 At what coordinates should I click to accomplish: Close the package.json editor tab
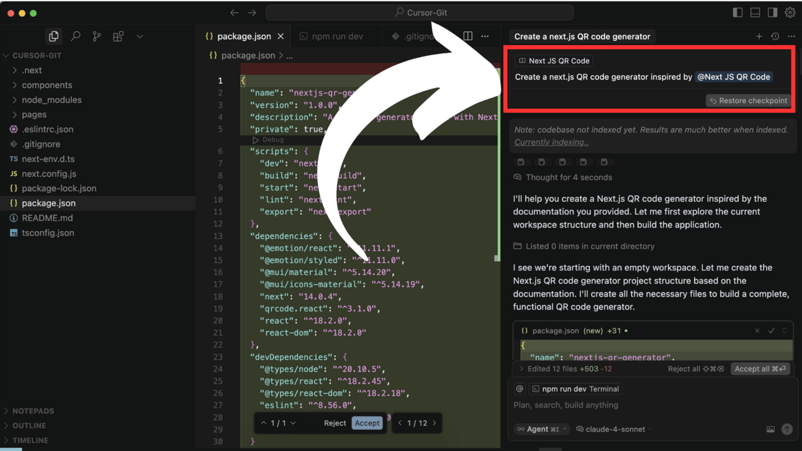pyautogui.click(x=281, y=37)
